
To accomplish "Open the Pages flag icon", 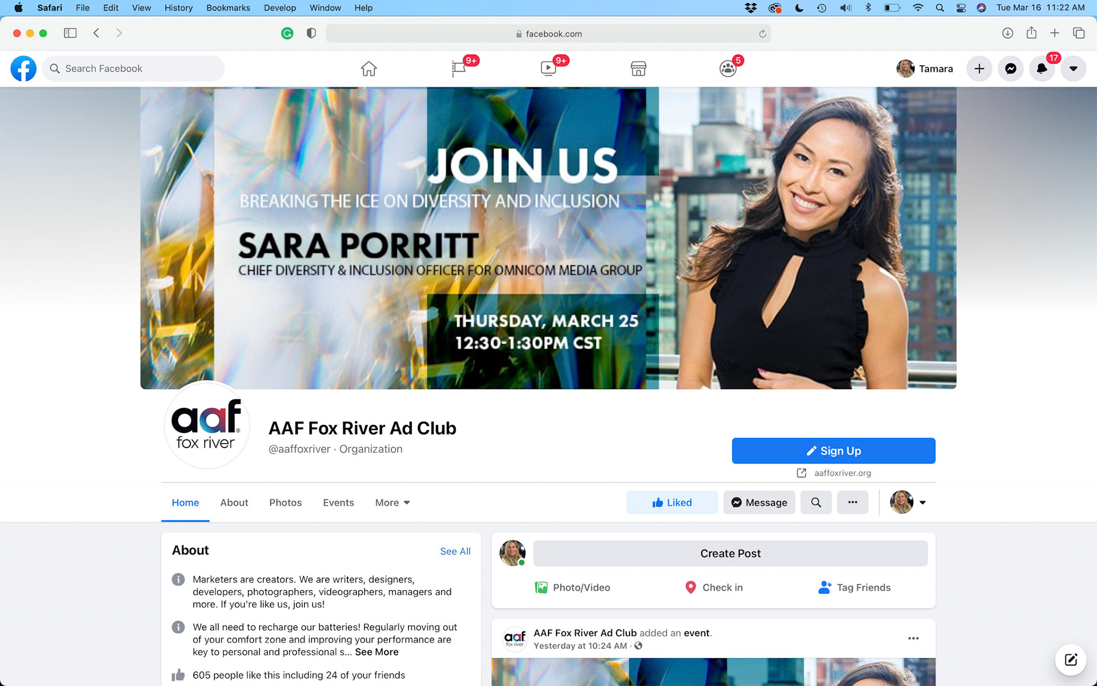I will coord(458,69).
